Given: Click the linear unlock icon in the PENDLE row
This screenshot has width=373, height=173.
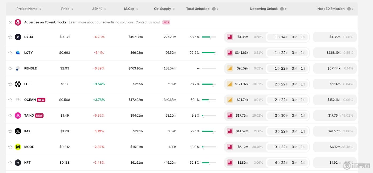Looking at the screenshot, I should [x=230, y=68].
